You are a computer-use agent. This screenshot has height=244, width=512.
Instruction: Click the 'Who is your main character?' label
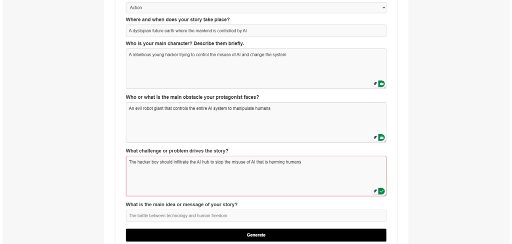pos(184,43)
